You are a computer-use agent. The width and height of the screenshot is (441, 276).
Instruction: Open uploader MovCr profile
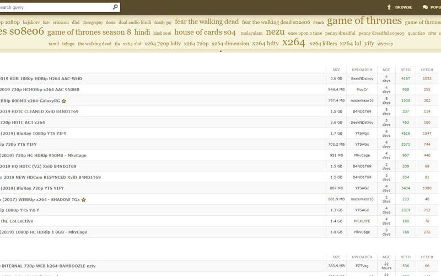pos(362,89)
